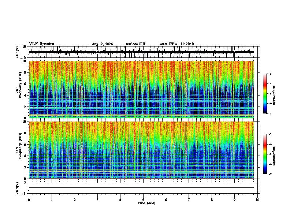
Task: Click the ch.2 spectrogram color bar
Action: 265,154
